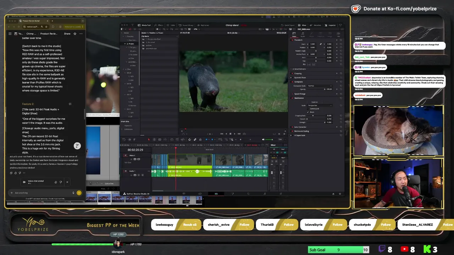Expand the Dynamic Zoom section

[x=300, y=78]
